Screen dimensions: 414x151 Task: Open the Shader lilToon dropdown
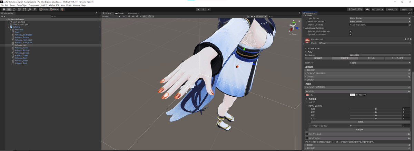point(365,43)
